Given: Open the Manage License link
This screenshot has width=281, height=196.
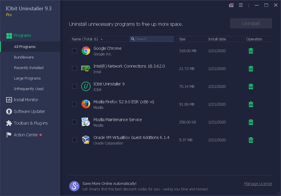Looking at the screenshot, I should (258, 184).
